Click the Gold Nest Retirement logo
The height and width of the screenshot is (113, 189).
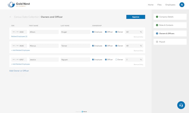pyautogui.click(x=19, y=5)
